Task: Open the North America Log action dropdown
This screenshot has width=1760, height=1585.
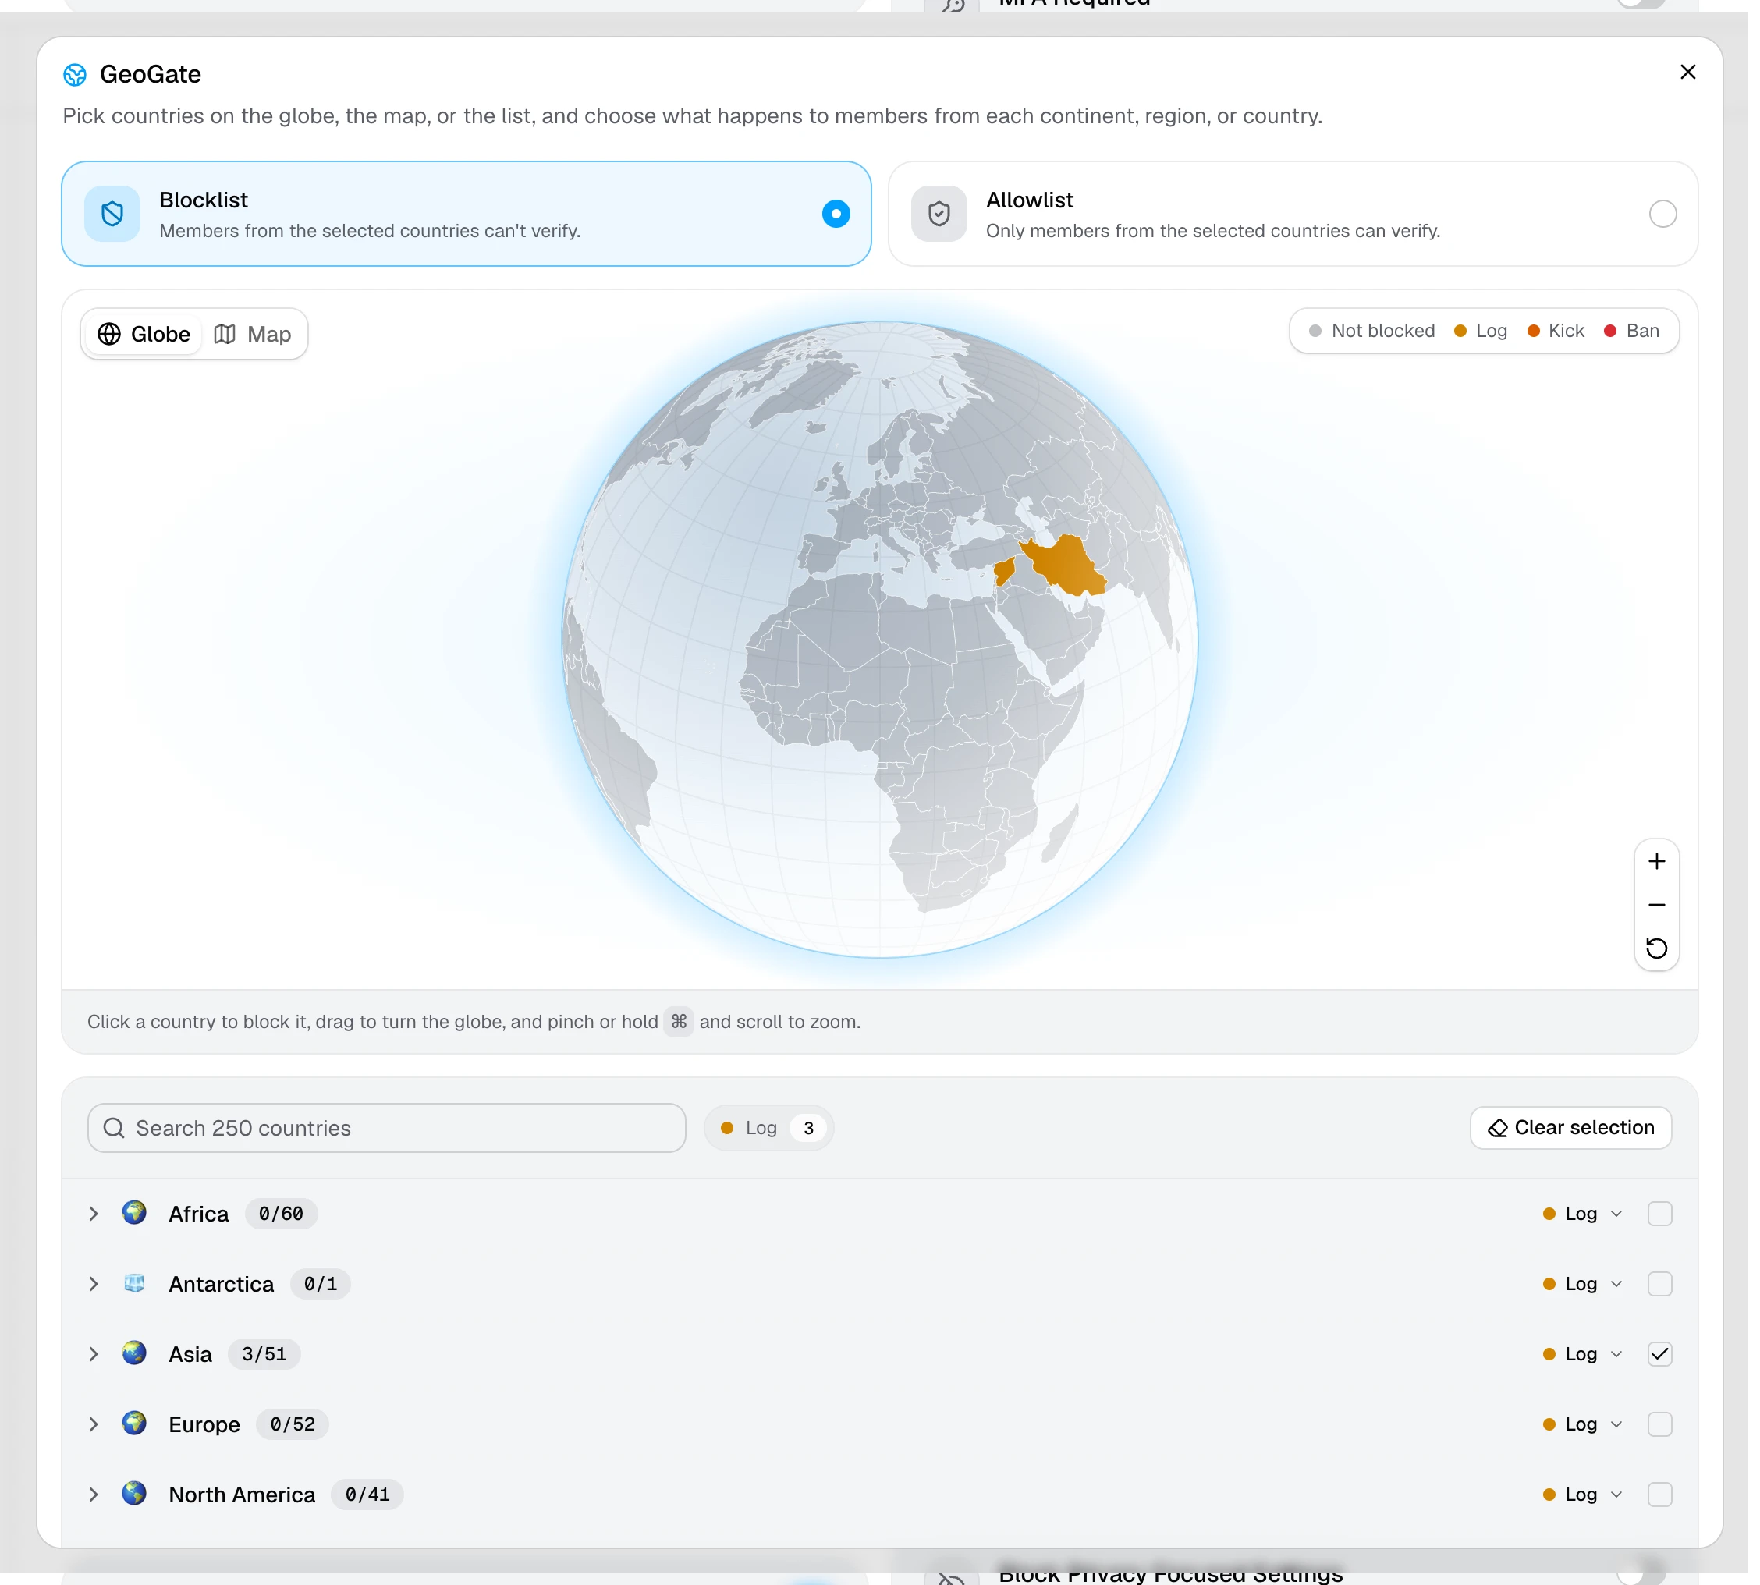Action: click(x=1582, y=1495)
